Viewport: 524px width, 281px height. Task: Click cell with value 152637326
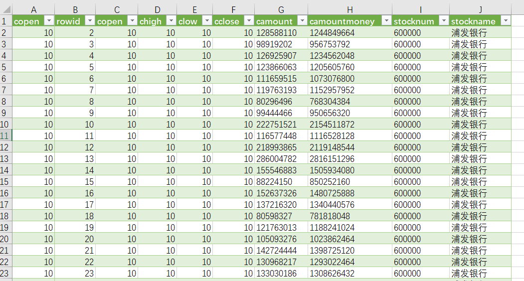click(x=281, y=193)
